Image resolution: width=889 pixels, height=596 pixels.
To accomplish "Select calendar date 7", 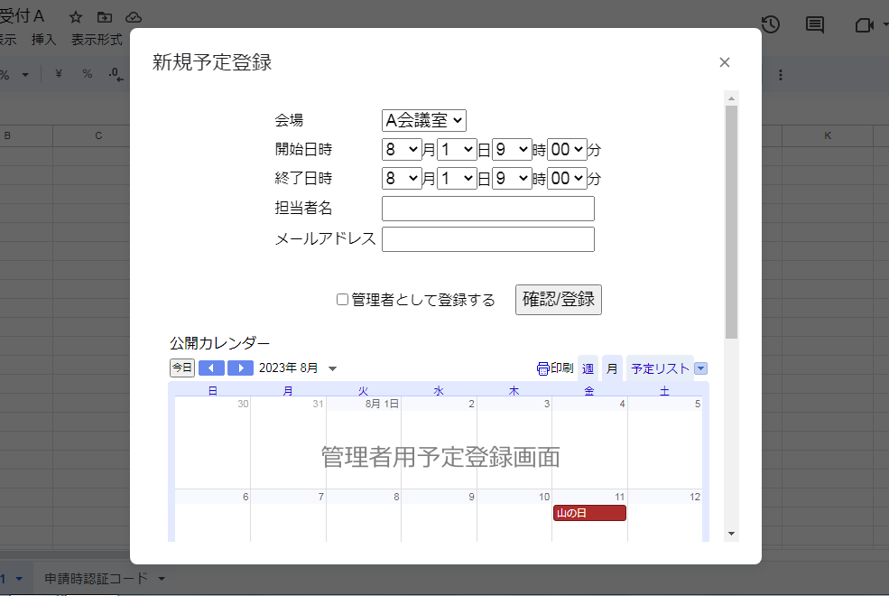I will pos(321,497).
